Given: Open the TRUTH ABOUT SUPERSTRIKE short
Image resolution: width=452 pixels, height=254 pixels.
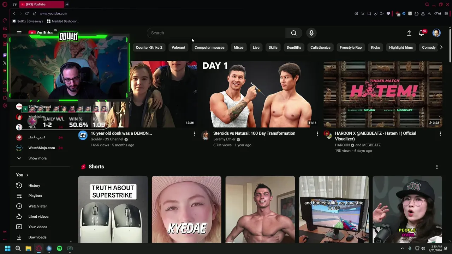Looking at the screenshot, I should coord(113,210).
